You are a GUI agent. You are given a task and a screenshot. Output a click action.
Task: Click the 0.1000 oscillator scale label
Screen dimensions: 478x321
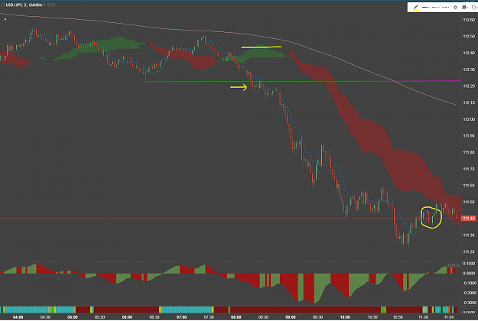470,264
